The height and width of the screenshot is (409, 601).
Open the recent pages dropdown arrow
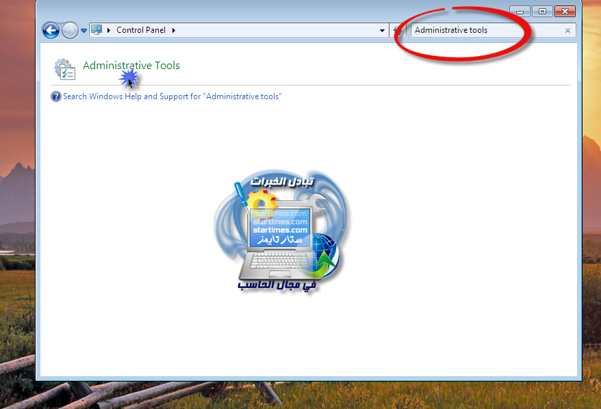pos(84,31)
